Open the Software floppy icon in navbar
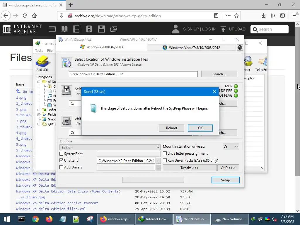Screen dimensions: 300x225 pyautogui.click(x=101, y=29)
